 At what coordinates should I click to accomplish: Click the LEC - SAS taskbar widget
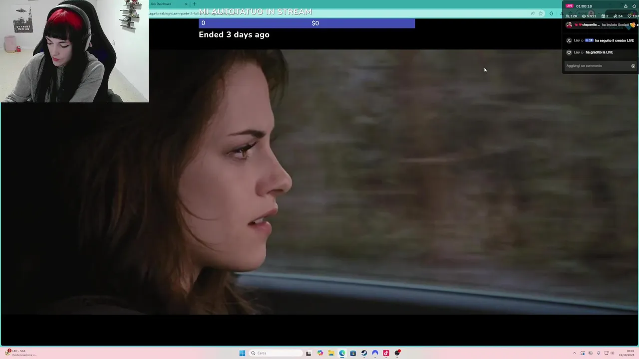(x=20, y=353)
